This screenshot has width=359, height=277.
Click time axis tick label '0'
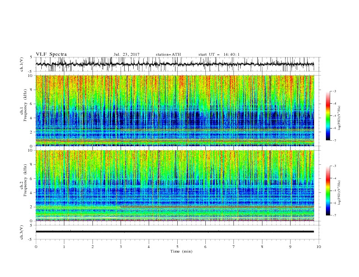[x=36, y=247]
